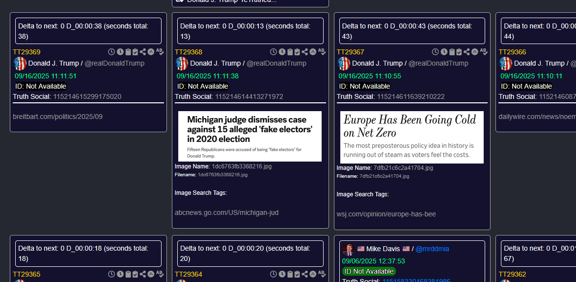This screenshot has height=282, width=576.
Task: Open the dailywire.com/news link in TT29366
Action: [537, 117]
